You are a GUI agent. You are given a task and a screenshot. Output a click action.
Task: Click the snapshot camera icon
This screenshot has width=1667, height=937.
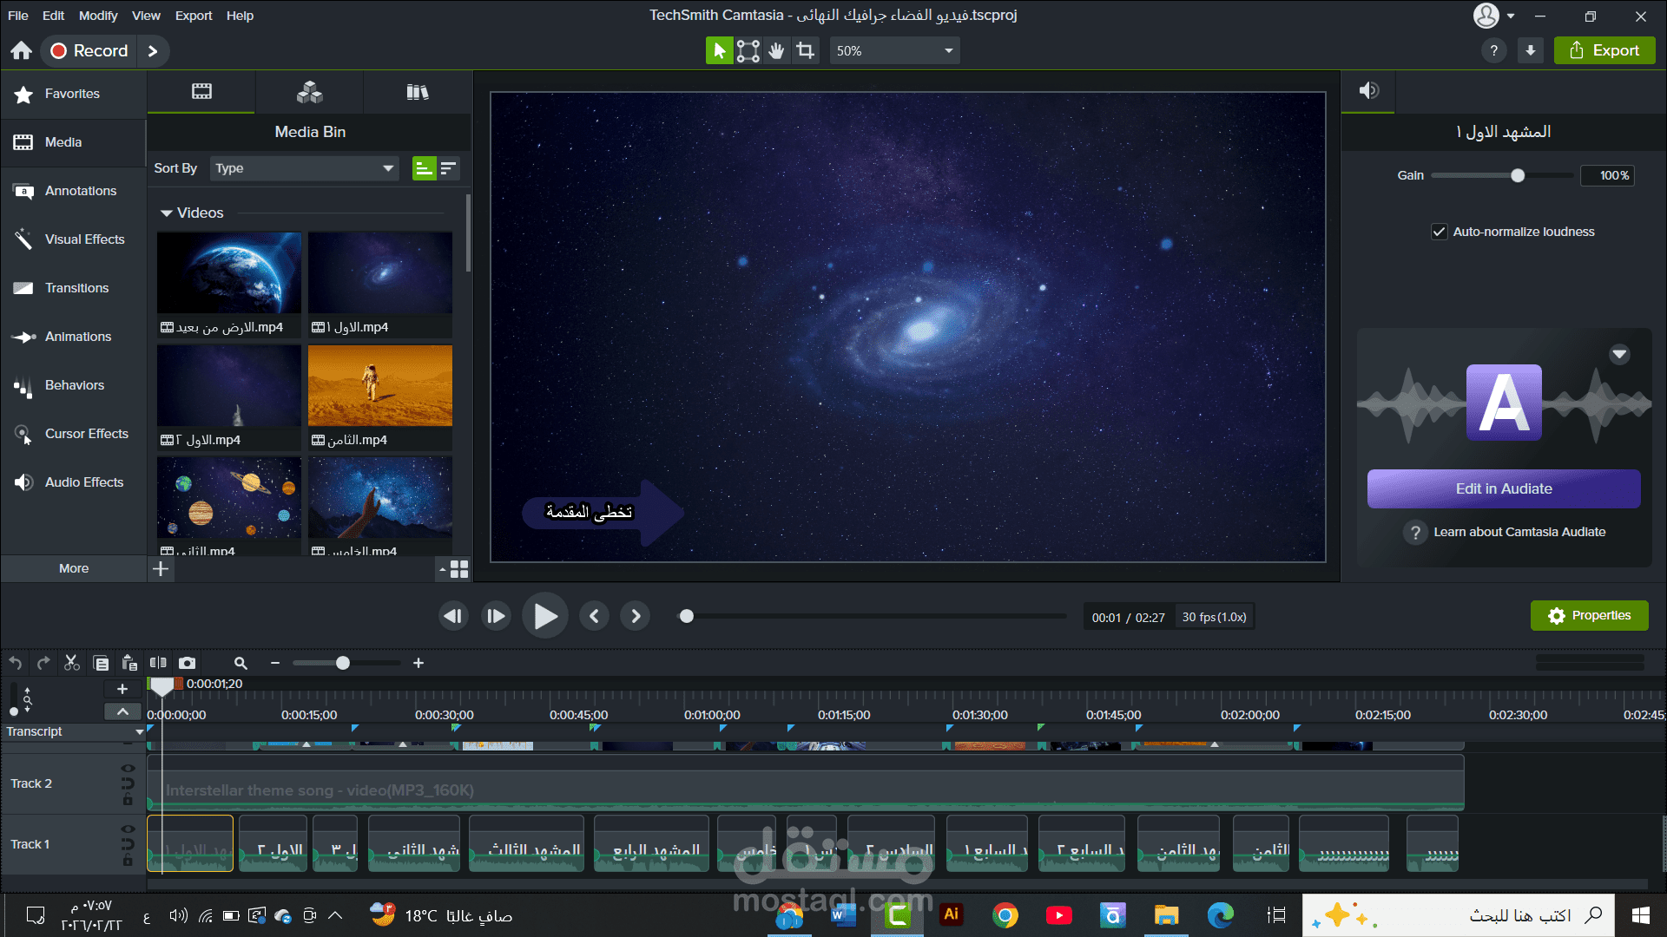187,663
